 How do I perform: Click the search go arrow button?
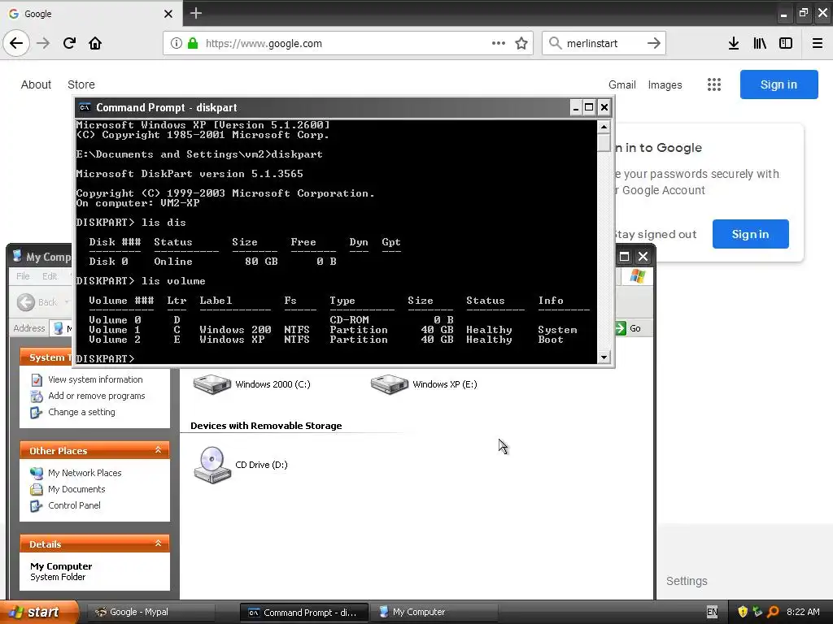653,43
